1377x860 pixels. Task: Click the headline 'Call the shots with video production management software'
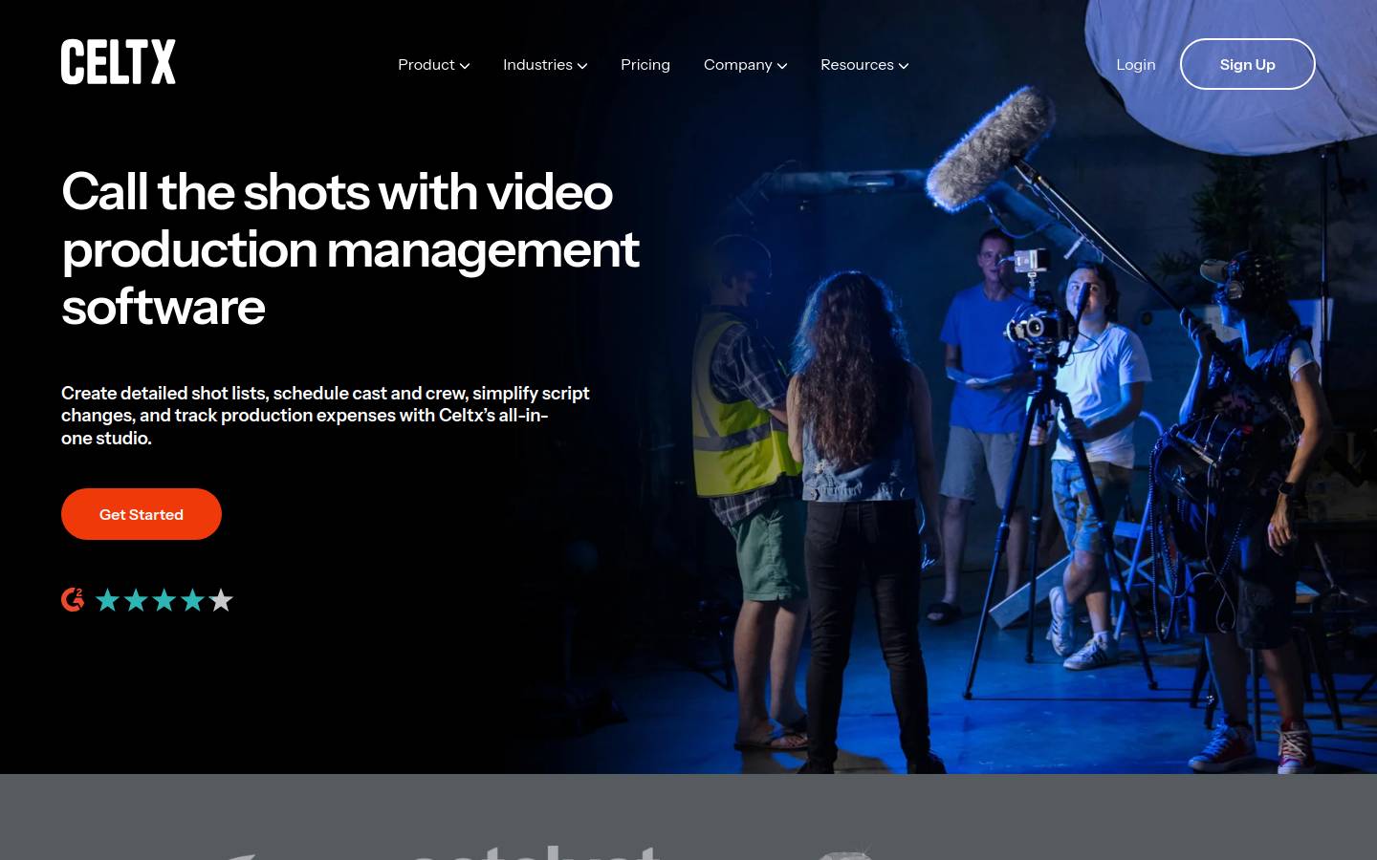click(x=350, y=249)
